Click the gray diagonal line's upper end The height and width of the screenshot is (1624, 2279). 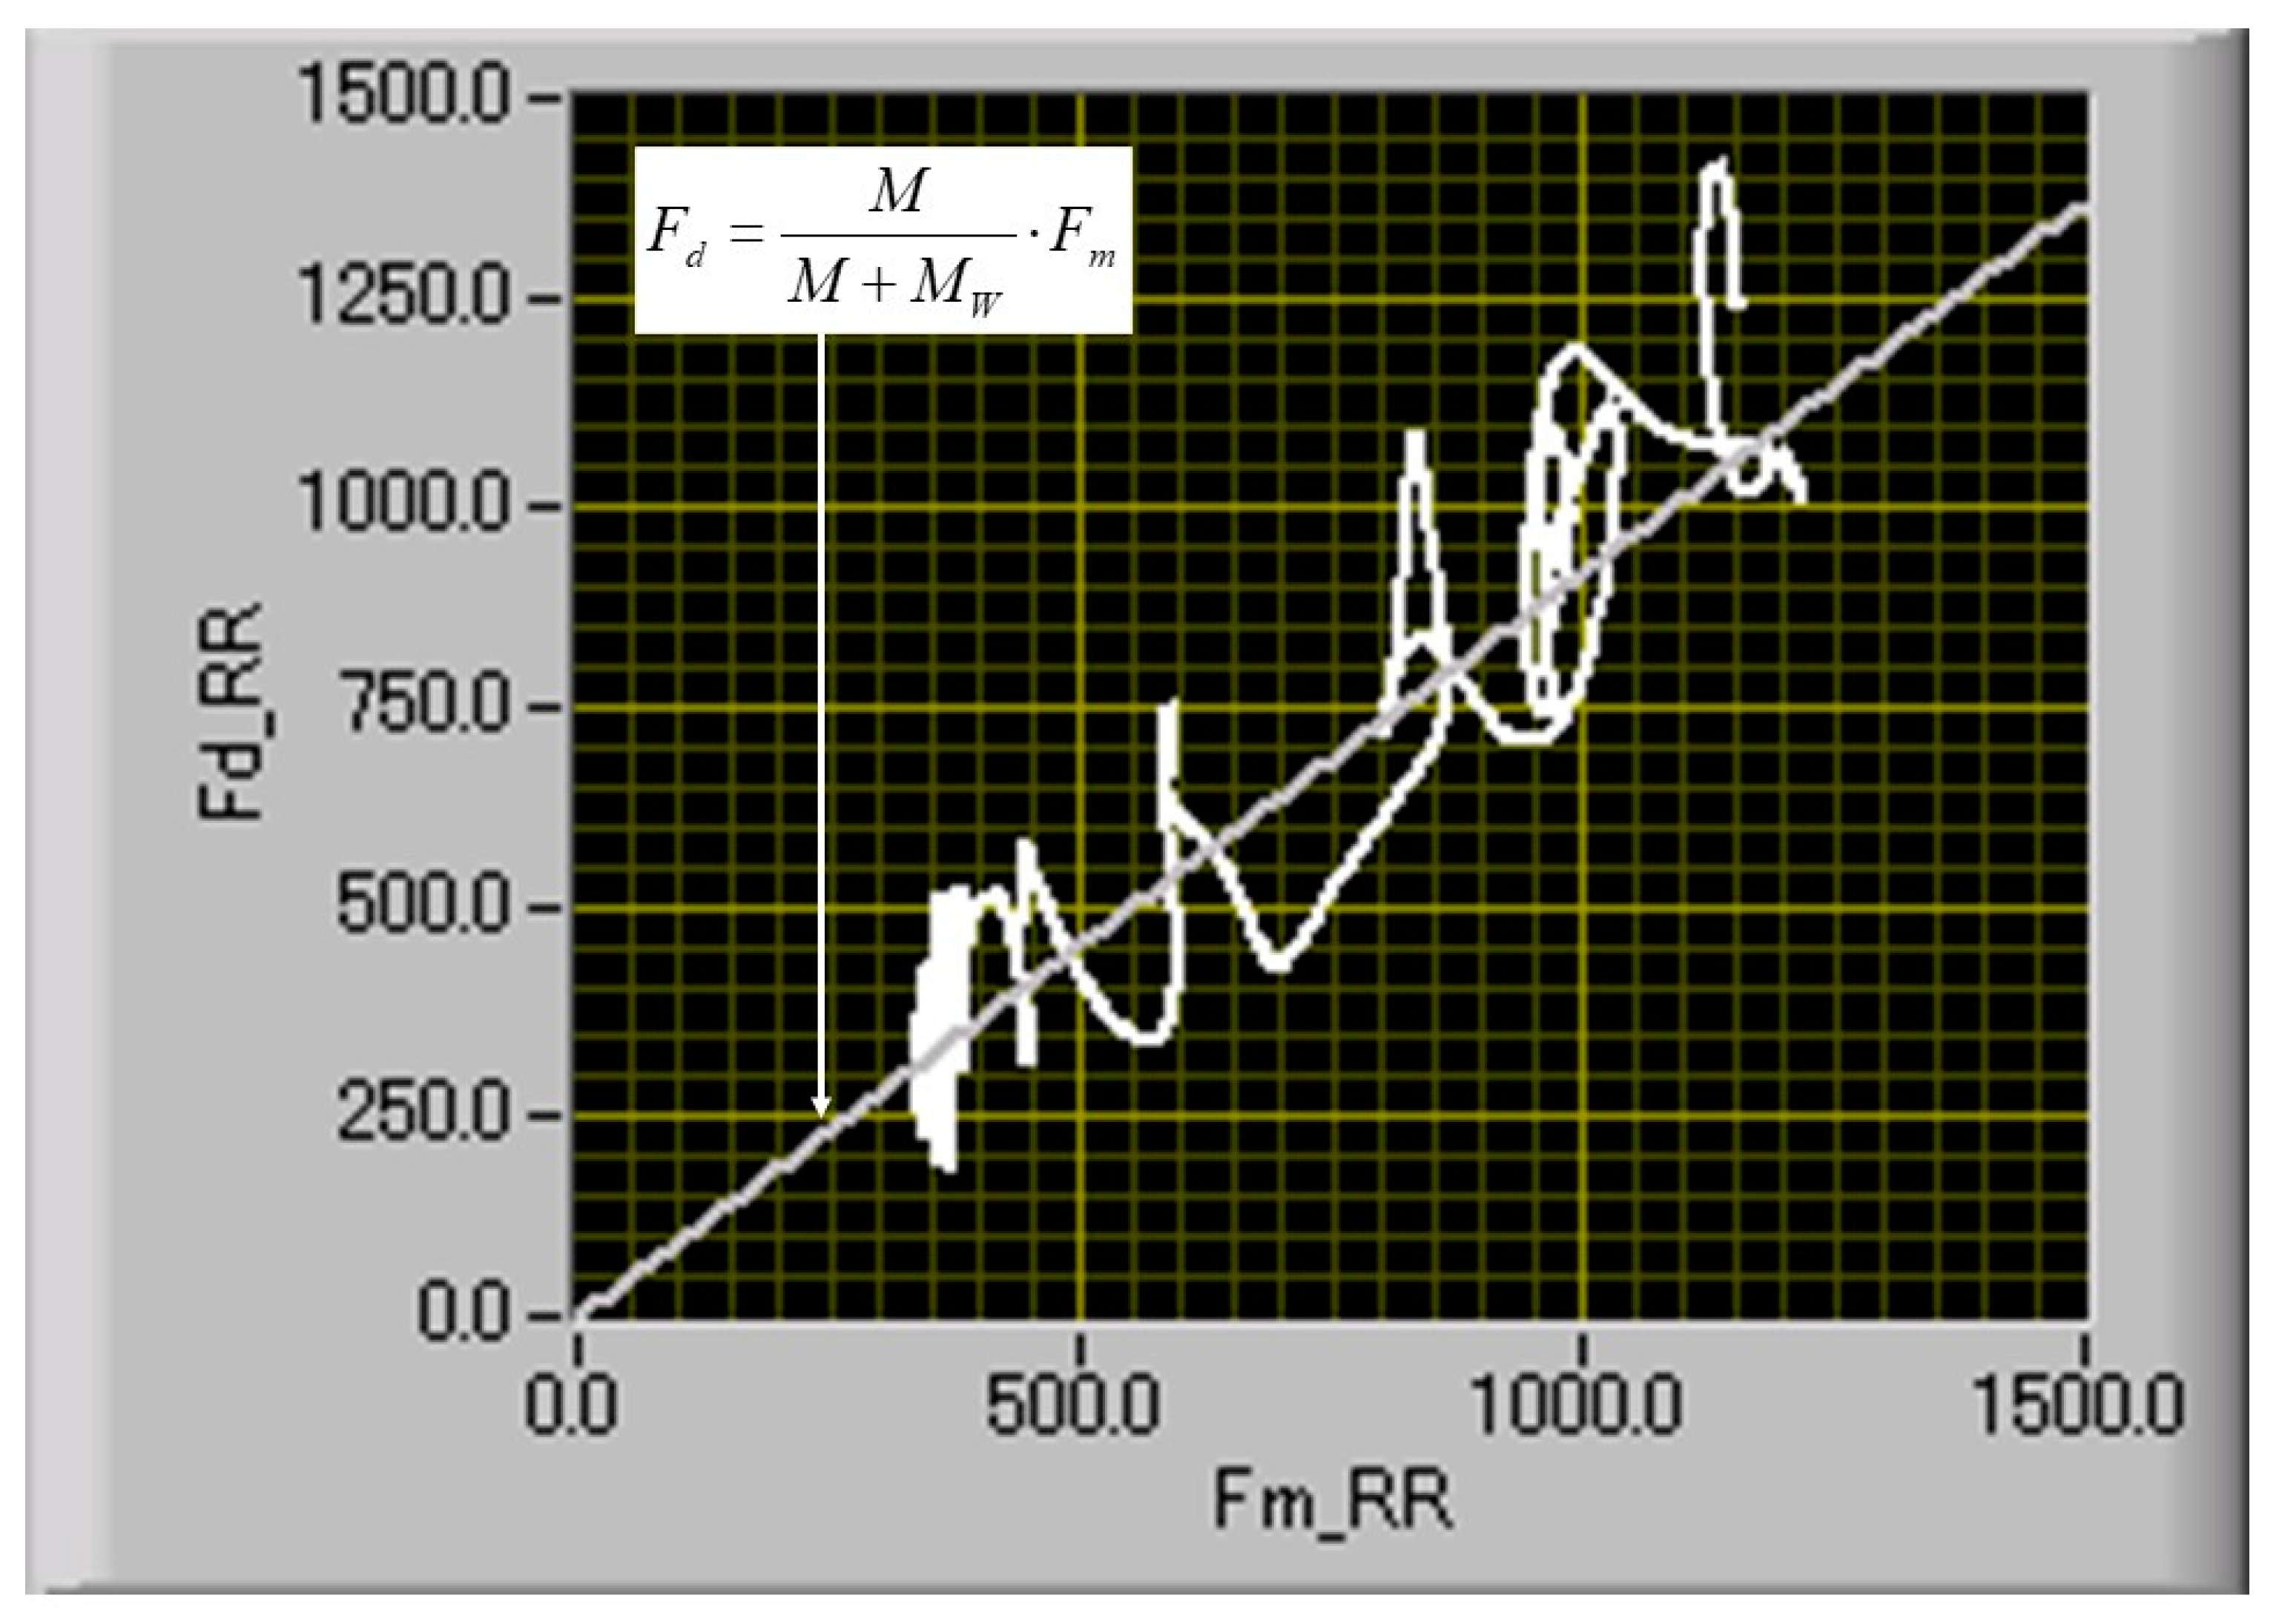(x=2080, y=209)
